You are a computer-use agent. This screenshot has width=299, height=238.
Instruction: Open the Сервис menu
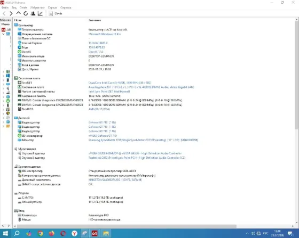pyautogui.click(x=52, y=7)
